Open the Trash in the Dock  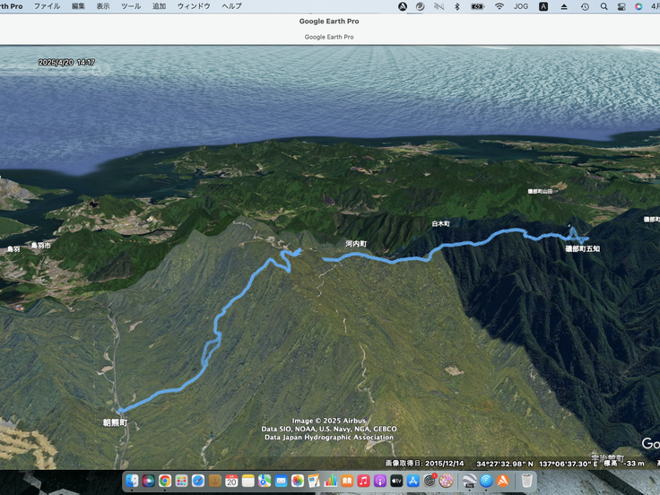click(527, 481)
